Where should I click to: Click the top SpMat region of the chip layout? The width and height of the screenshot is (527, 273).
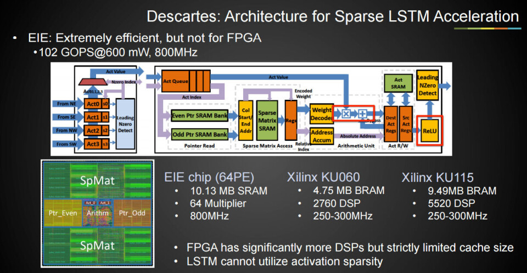coord(98,181)
